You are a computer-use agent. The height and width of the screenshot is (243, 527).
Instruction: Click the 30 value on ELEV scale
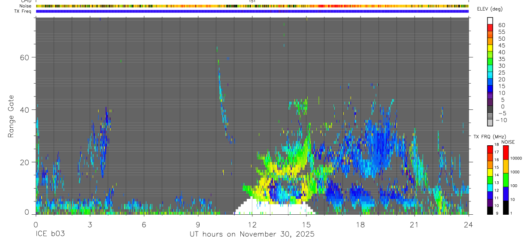(x=501, y=66)
